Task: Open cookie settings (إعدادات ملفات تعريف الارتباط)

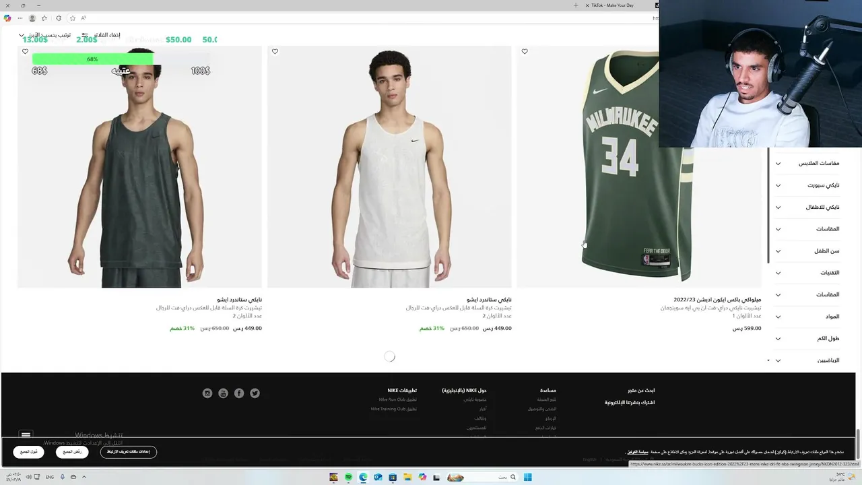Action: (129, 452)
